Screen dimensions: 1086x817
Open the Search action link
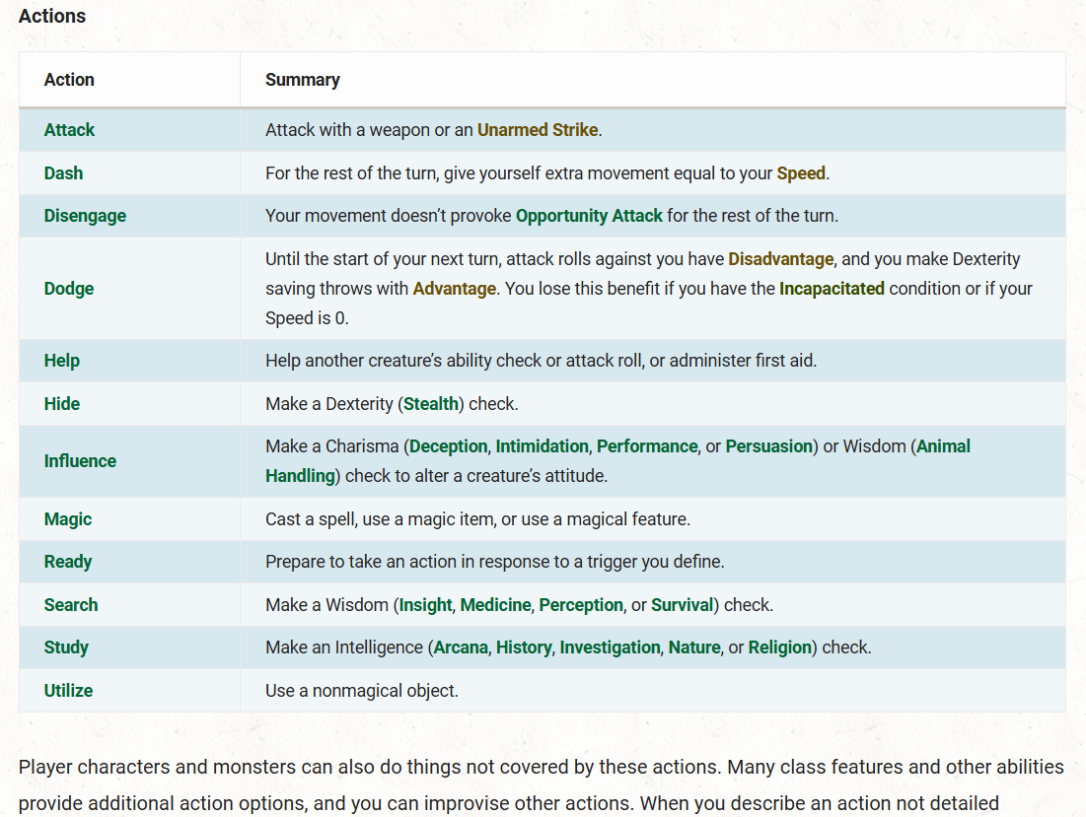tap(71, 605)
